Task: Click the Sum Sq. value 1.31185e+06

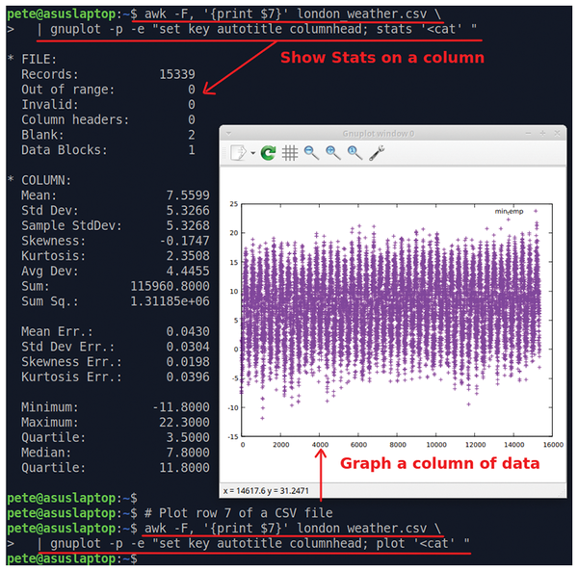Action: click(170, 301)
